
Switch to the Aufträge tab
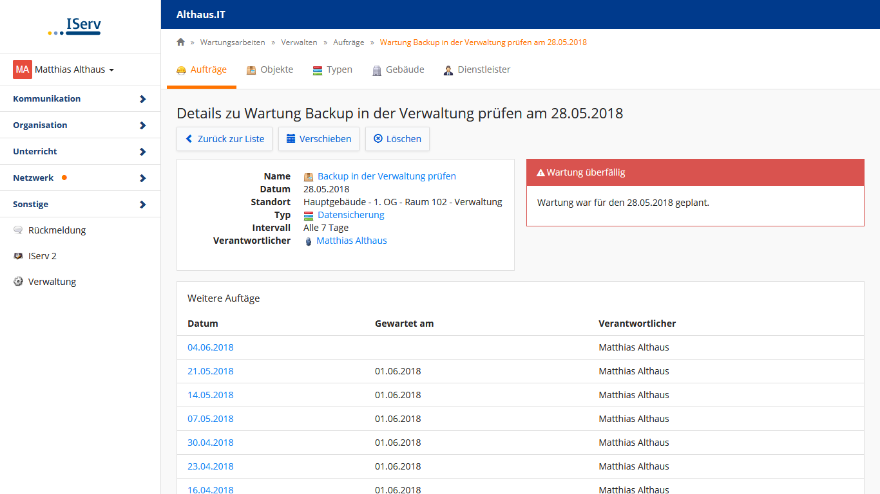202,69
